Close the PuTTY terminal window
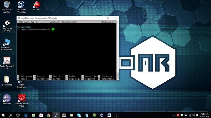This screenshot has width=211, height=118. coord(115,18)
